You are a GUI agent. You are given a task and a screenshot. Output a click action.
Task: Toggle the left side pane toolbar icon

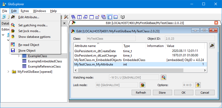click(110, 17)
